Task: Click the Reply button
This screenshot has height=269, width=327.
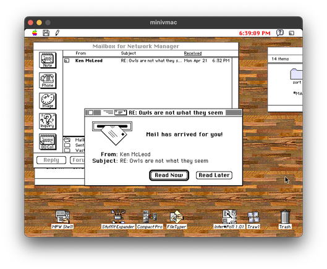Action: (x=51, y=160)
